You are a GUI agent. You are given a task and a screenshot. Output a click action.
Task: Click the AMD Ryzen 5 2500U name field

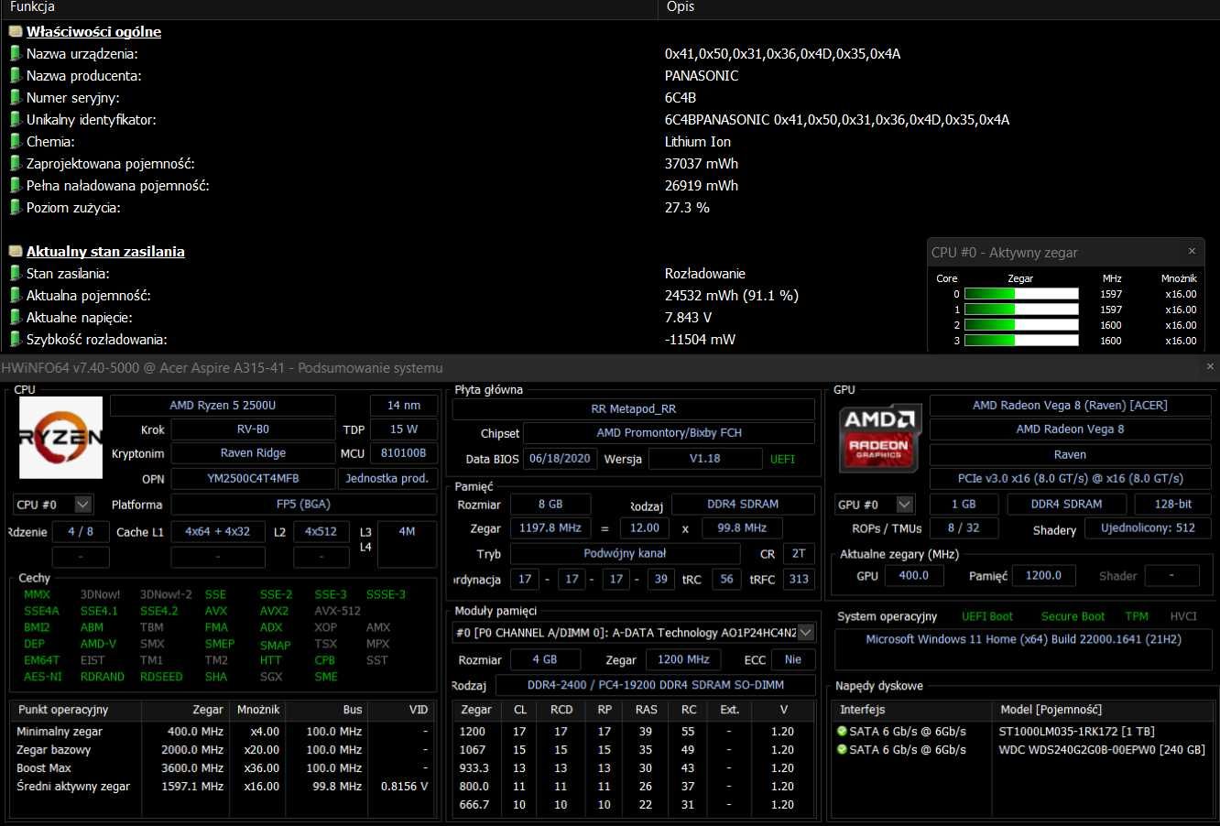(223, 406)
